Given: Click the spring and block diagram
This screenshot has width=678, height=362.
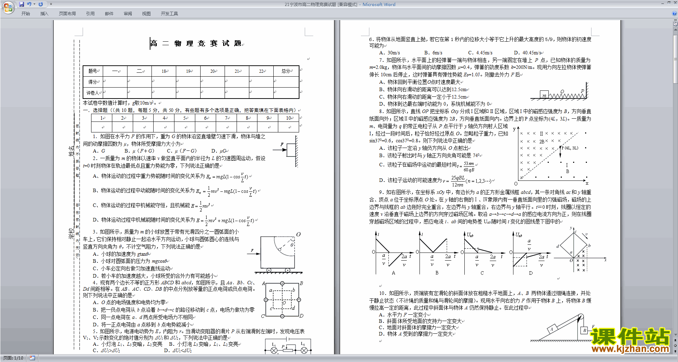Looking at the screenshot, I should point(559,92).
